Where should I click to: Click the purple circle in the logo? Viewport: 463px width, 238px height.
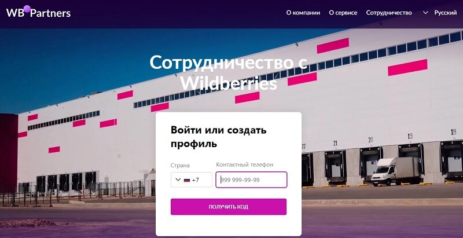pos(27,9)
